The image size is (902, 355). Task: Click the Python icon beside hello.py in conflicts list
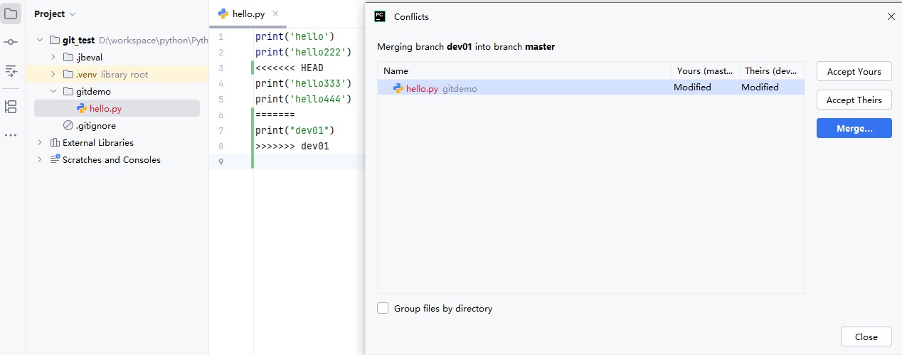pos(398,88)
